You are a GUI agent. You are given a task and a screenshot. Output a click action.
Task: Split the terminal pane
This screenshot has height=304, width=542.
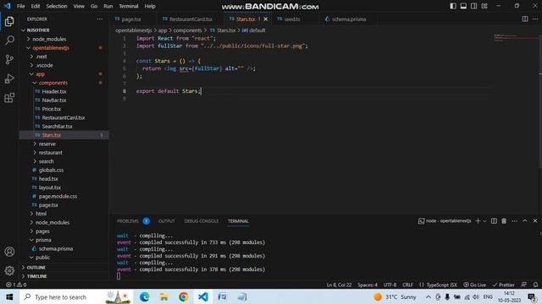click(x=494, y=221)
